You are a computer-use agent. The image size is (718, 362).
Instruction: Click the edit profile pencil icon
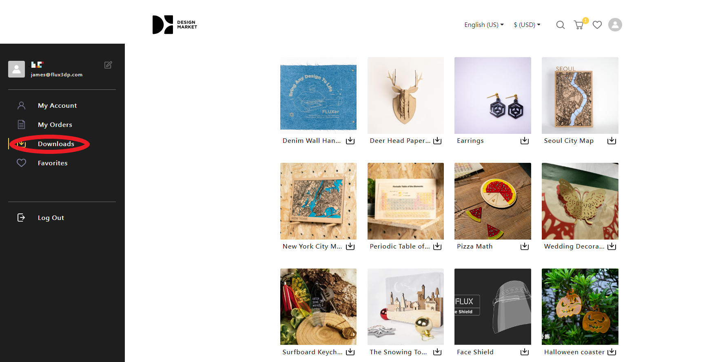pos(108,65)
